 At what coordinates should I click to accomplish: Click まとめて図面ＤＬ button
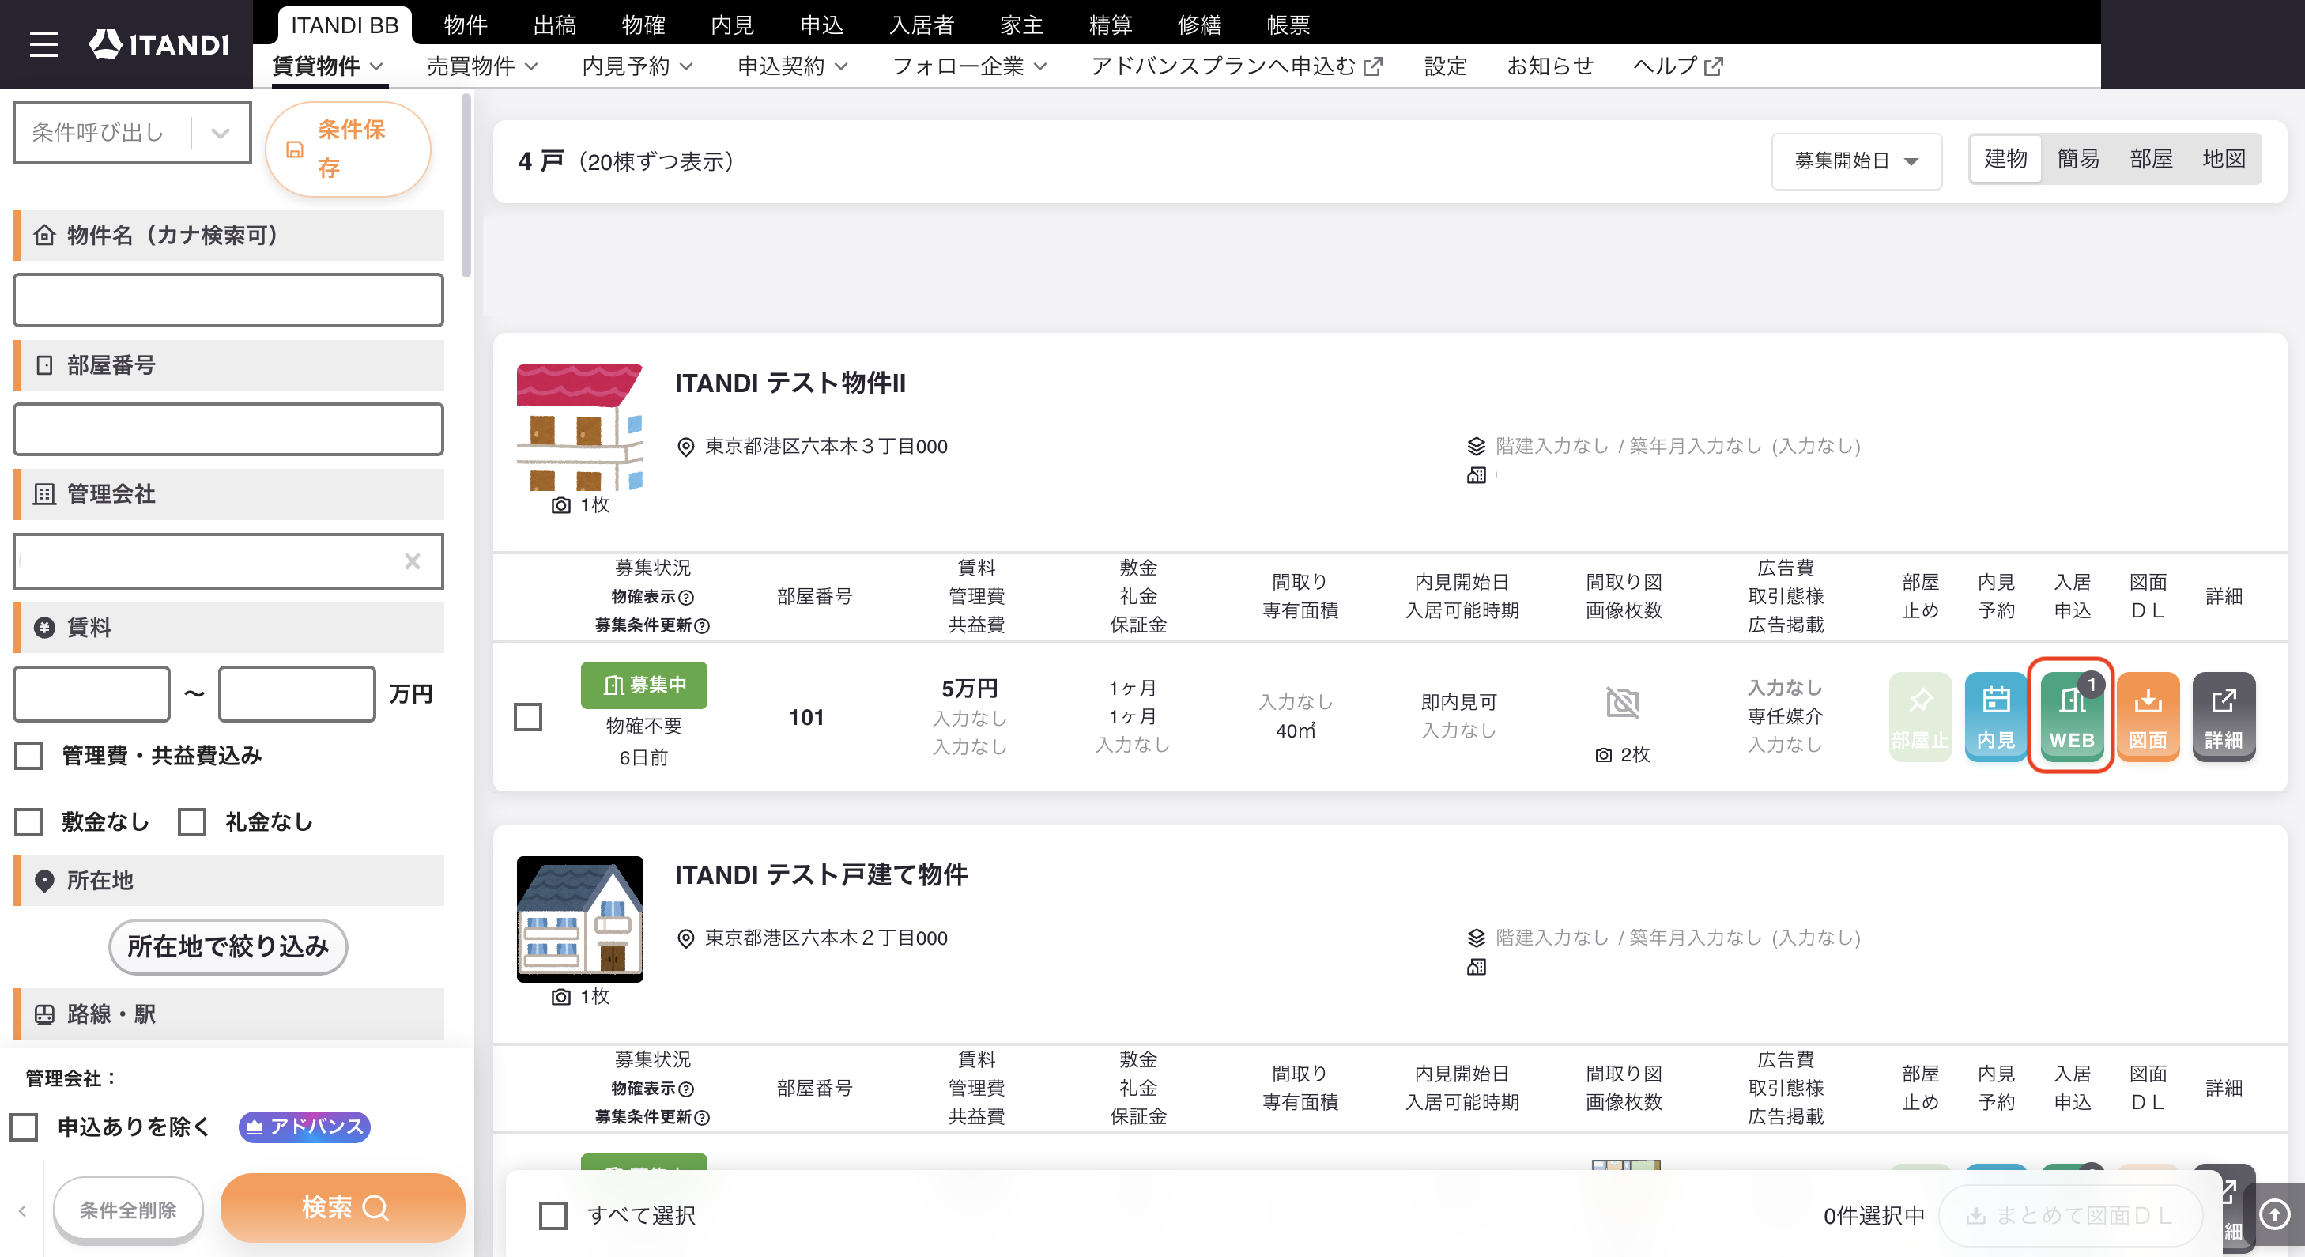point(2069,1215)
